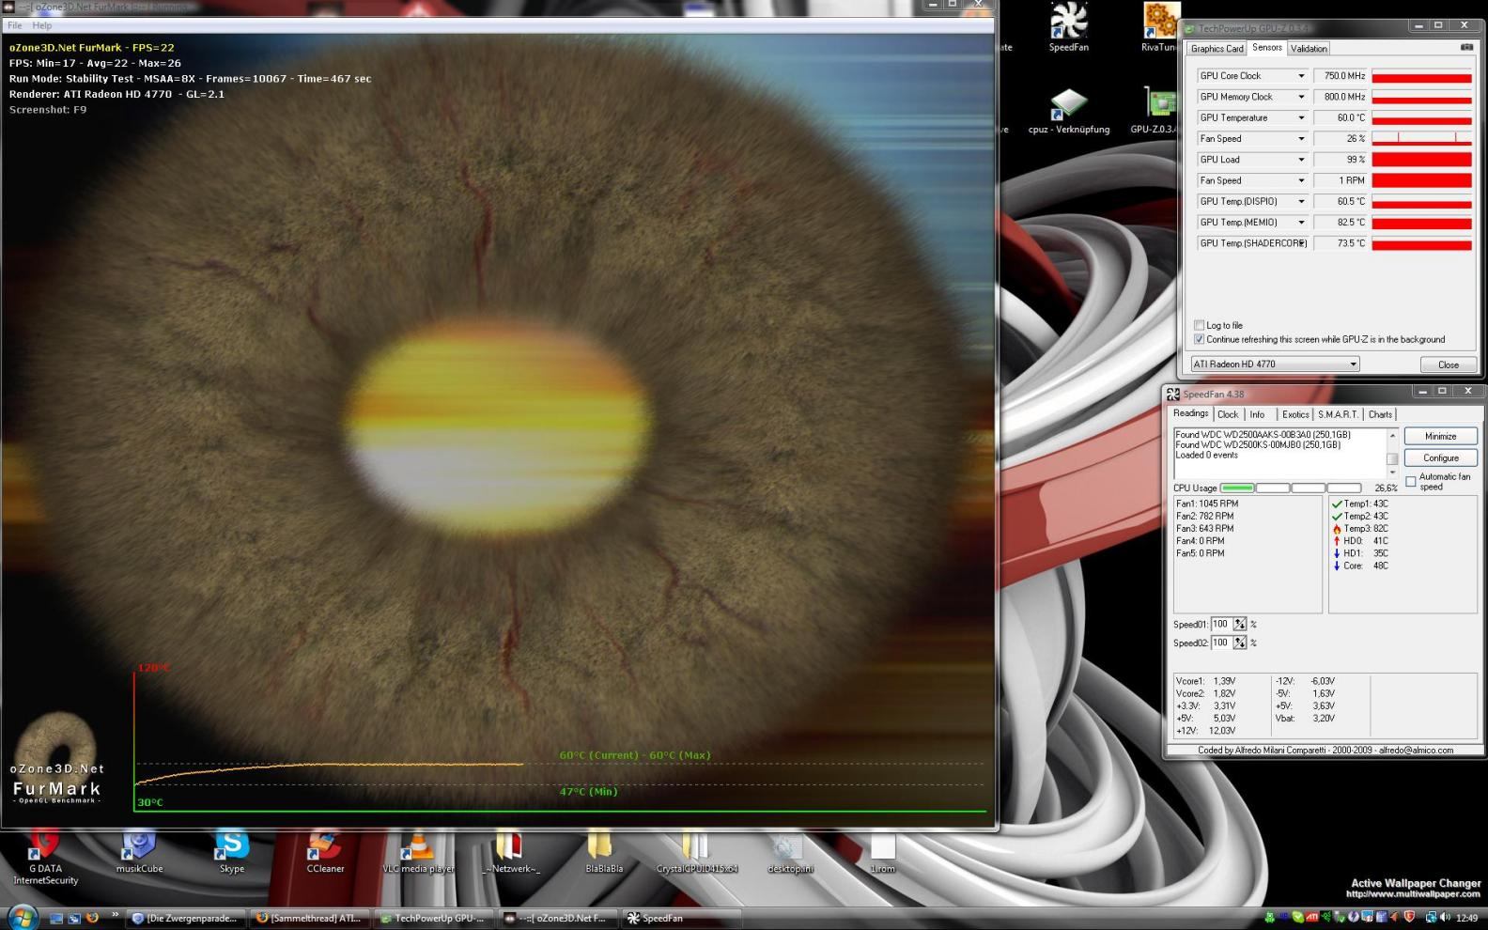Screen dimensions: 1488x930
Task: Open the GPU Temp.(MEMIO) dropdown
Action: (1301, 223)
